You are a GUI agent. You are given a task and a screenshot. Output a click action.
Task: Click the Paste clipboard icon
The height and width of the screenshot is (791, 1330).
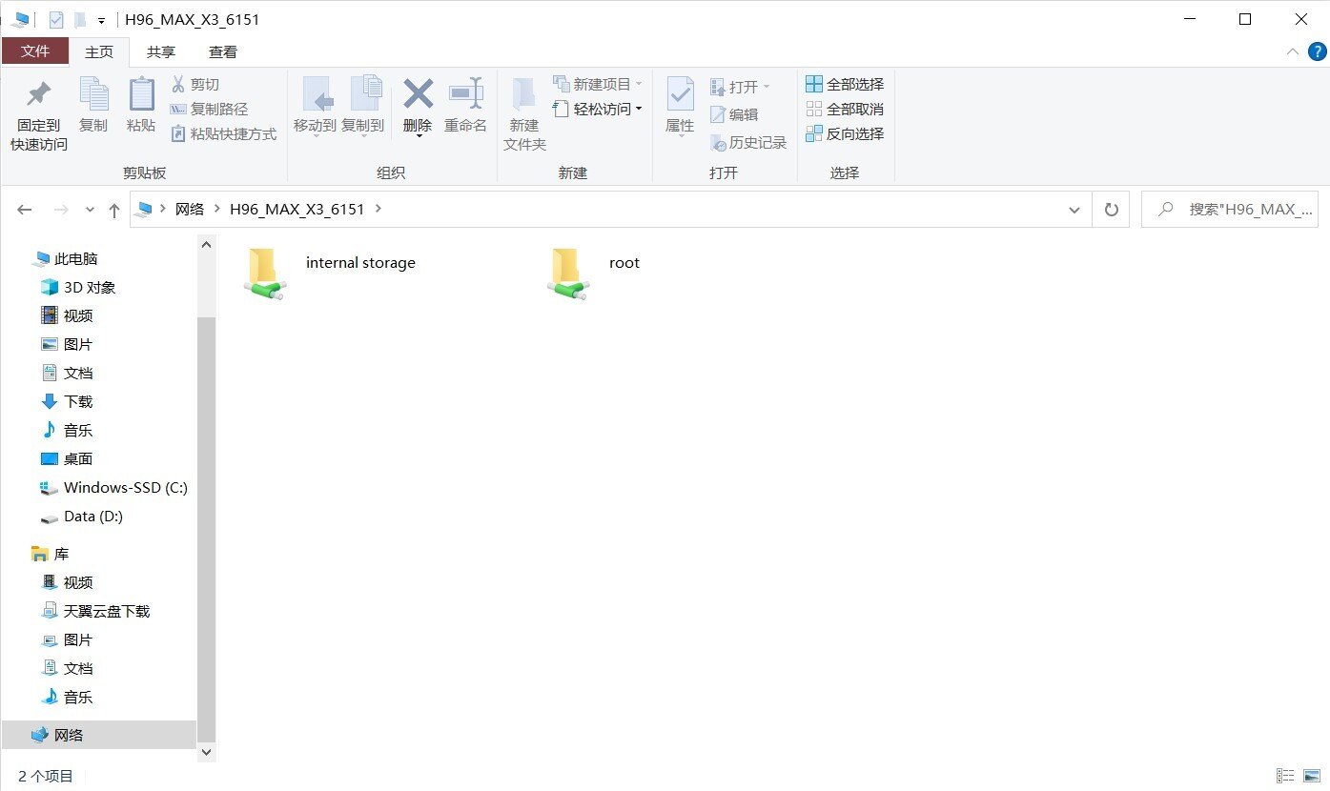pos(141,95)
